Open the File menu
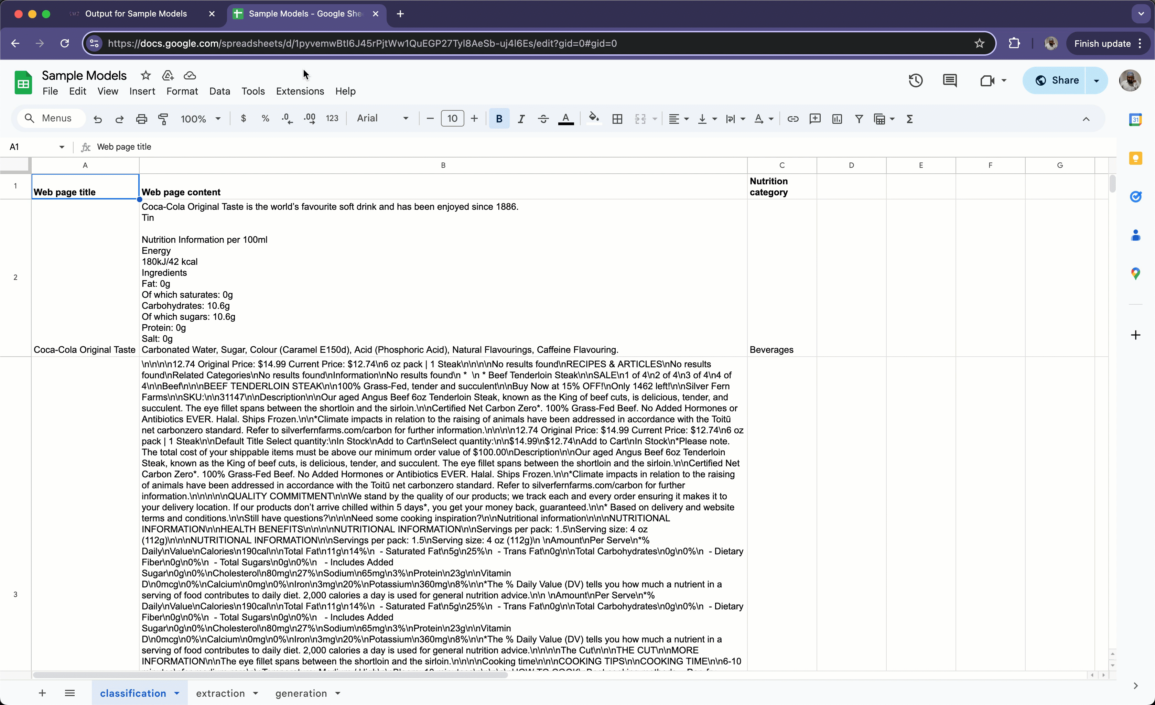 [x=50, y=91]
